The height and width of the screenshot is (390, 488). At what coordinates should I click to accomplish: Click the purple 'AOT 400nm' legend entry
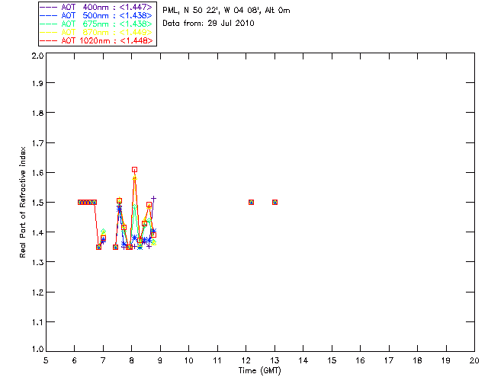96,7
